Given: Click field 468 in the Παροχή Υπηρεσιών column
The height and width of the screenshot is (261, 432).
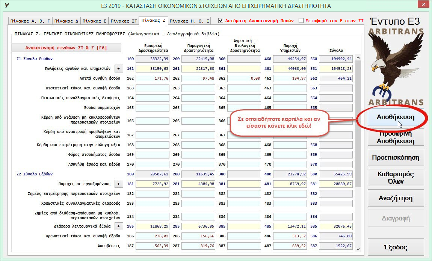Looking at the screenshot, I should [x=290, y=145].
